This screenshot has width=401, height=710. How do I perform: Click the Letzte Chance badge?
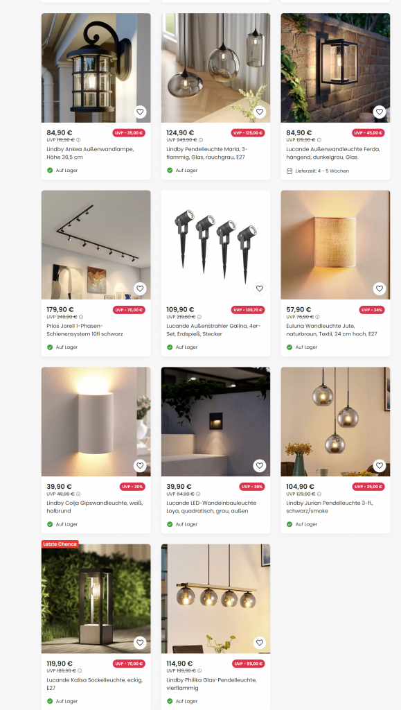(x=60, y=544)
